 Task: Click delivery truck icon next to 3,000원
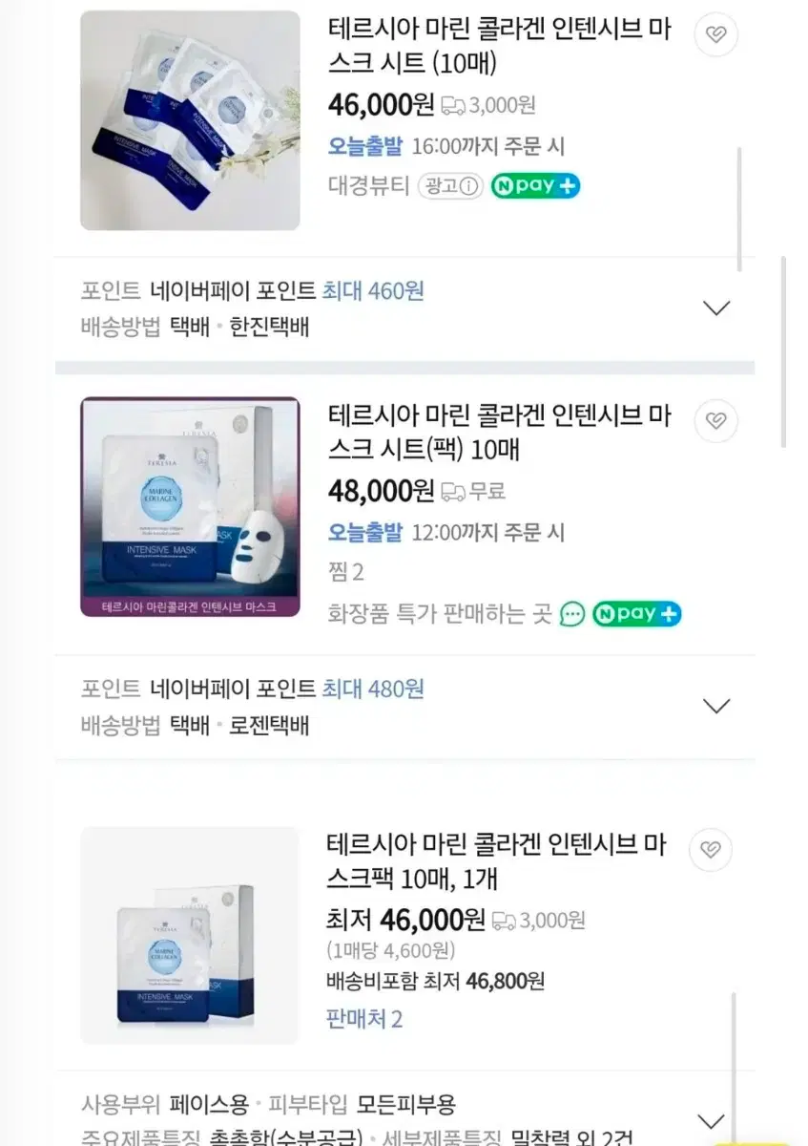click(453, 105)
